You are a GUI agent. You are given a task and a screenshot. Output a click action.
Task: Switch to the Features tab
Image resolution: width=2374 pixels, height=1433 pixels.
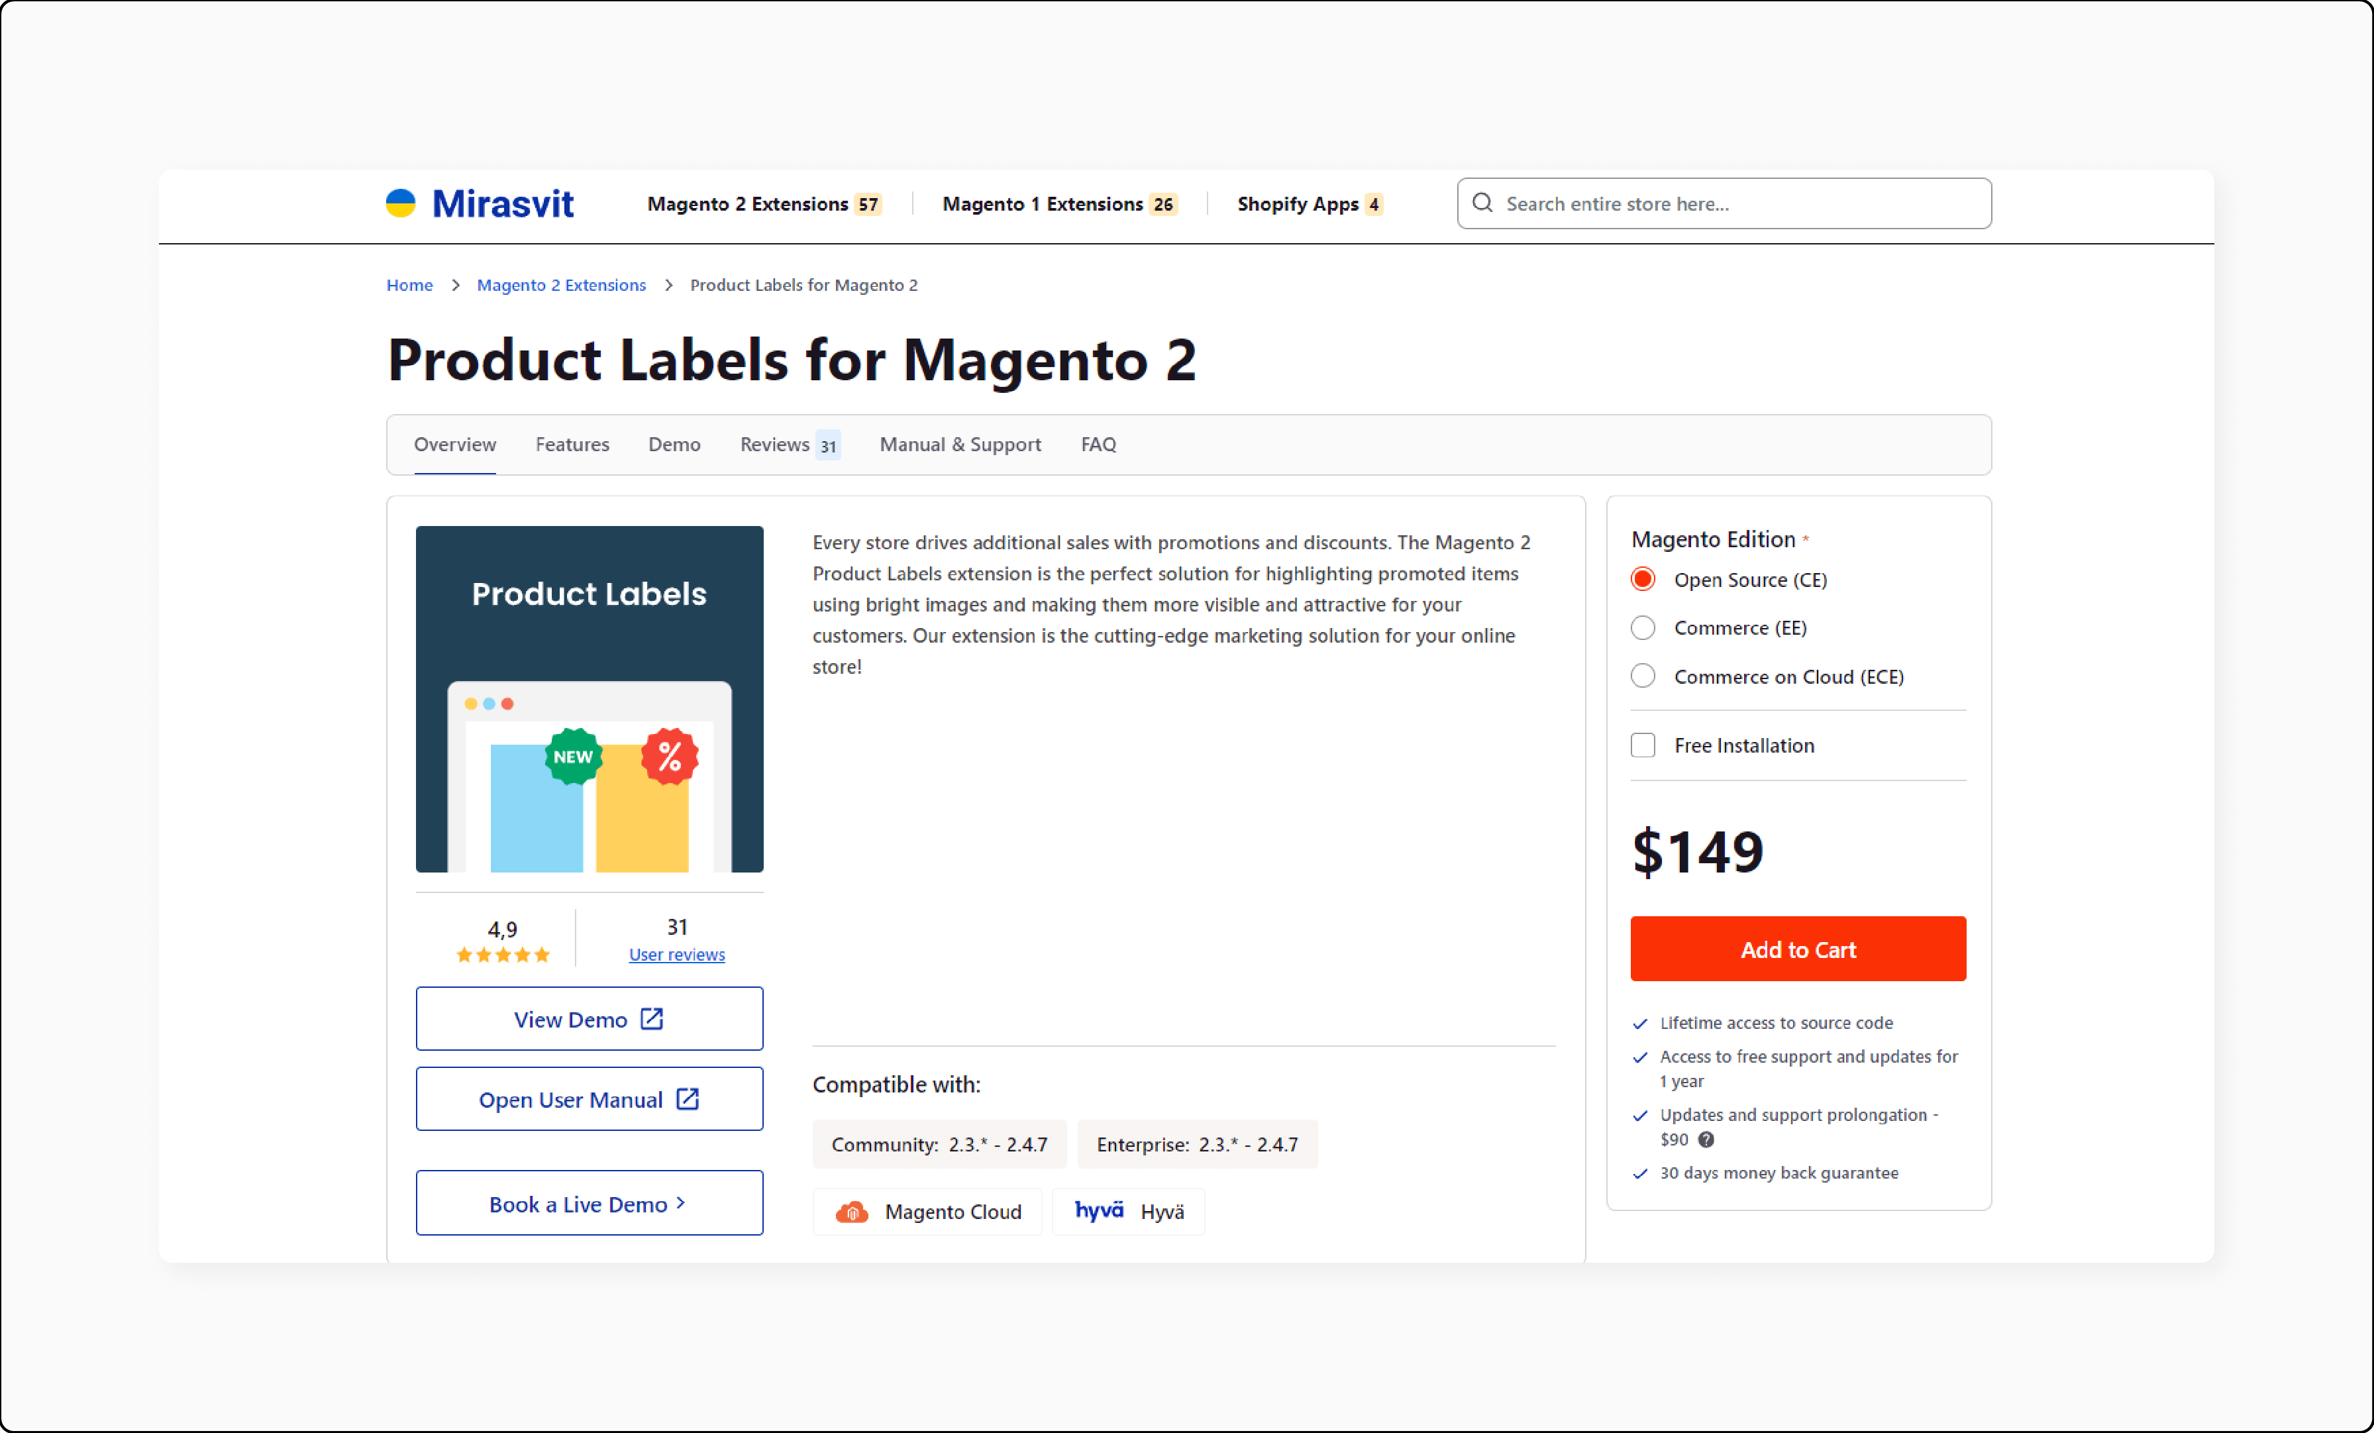572,445
